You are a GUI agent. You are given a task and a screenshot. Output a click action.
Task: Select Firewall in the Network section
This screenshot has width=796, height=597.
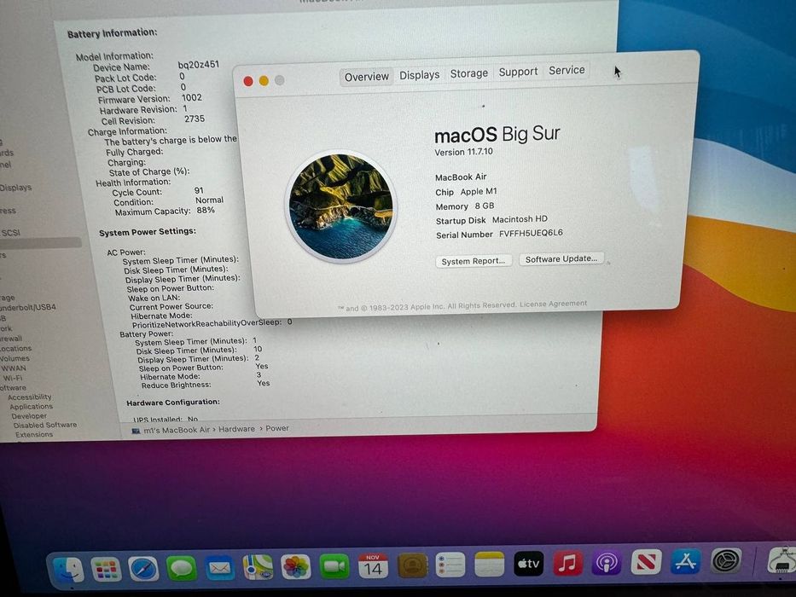click(x=10, y=339)
